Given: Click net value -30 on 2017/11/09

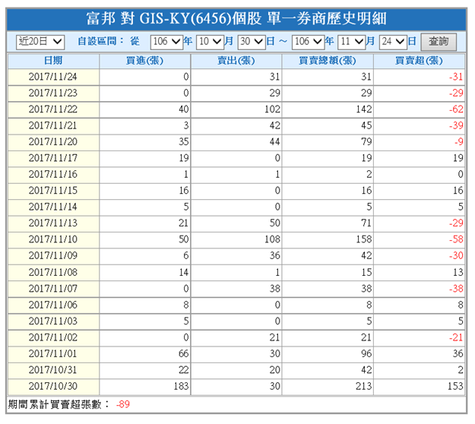Looking at the screenshot, I should [x=456, y=256].
